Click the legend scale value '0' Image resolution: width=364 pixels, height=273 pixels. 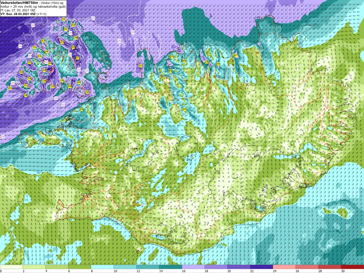1,271
